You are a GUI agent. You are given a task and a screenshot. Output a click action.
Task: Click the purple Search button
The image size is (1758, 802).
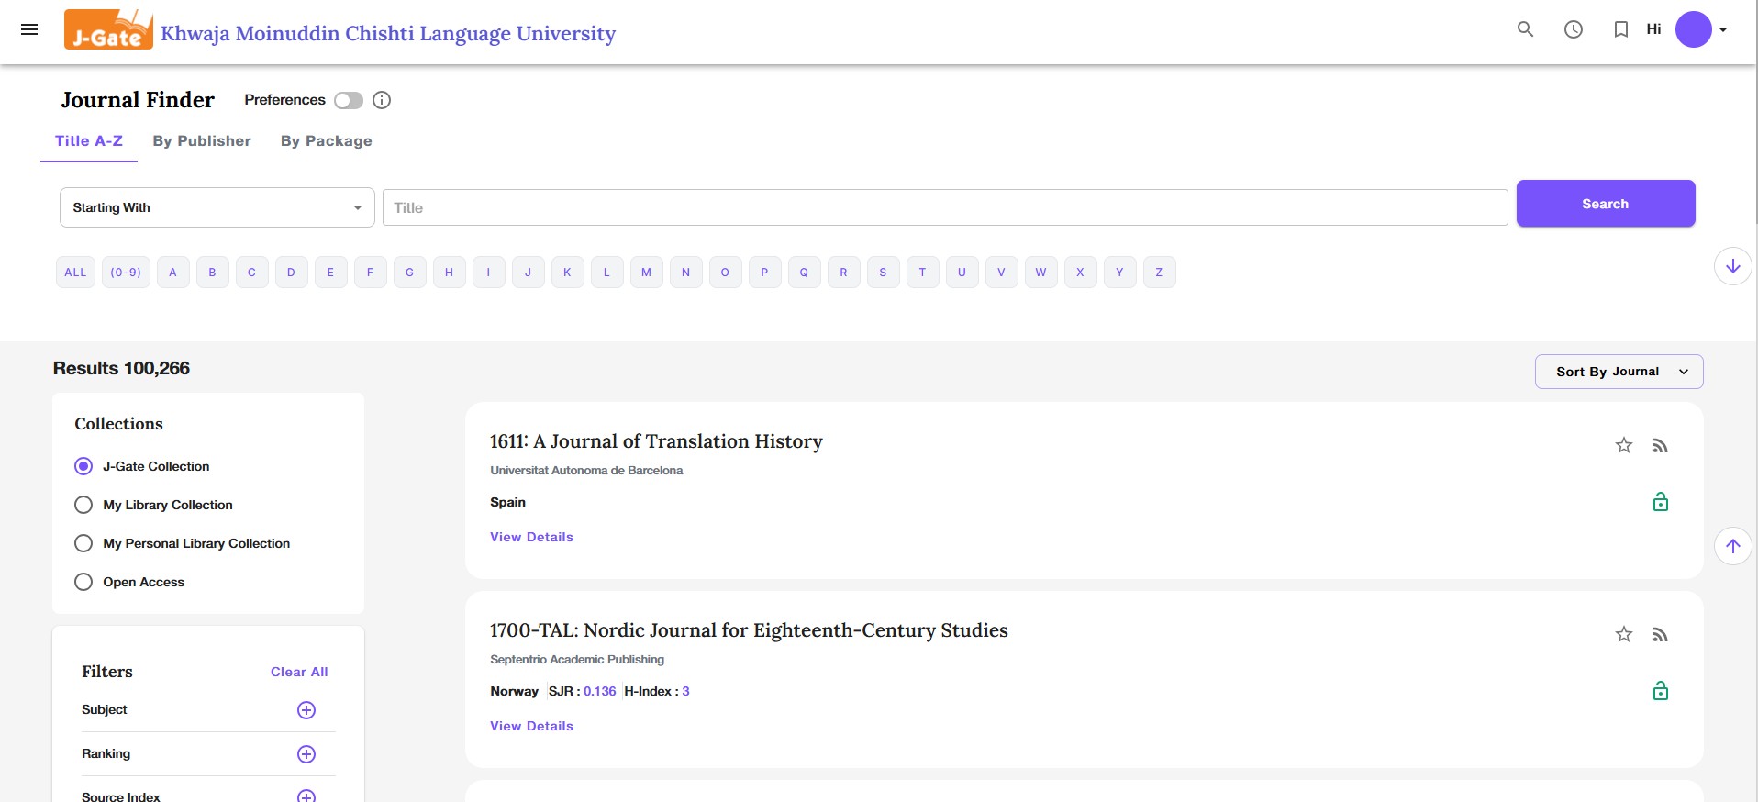click(1605, 204)
